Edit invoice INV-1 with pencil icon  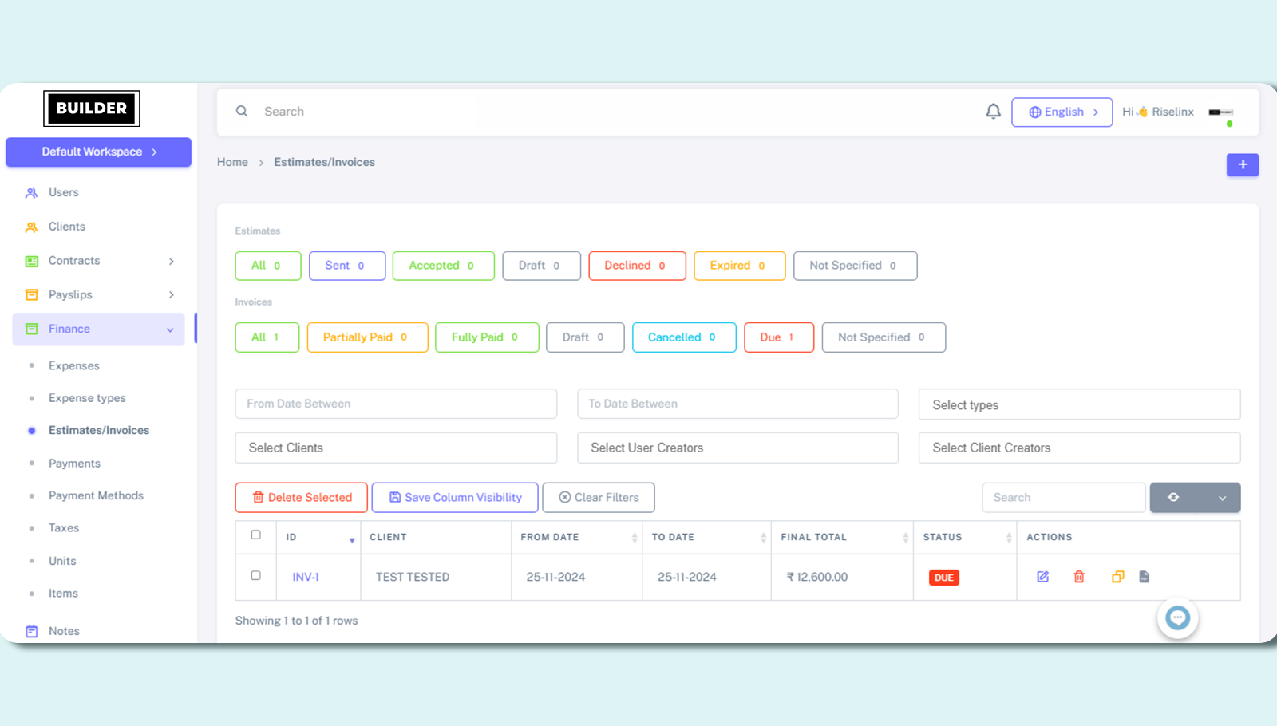click(x=1042, y=577)
